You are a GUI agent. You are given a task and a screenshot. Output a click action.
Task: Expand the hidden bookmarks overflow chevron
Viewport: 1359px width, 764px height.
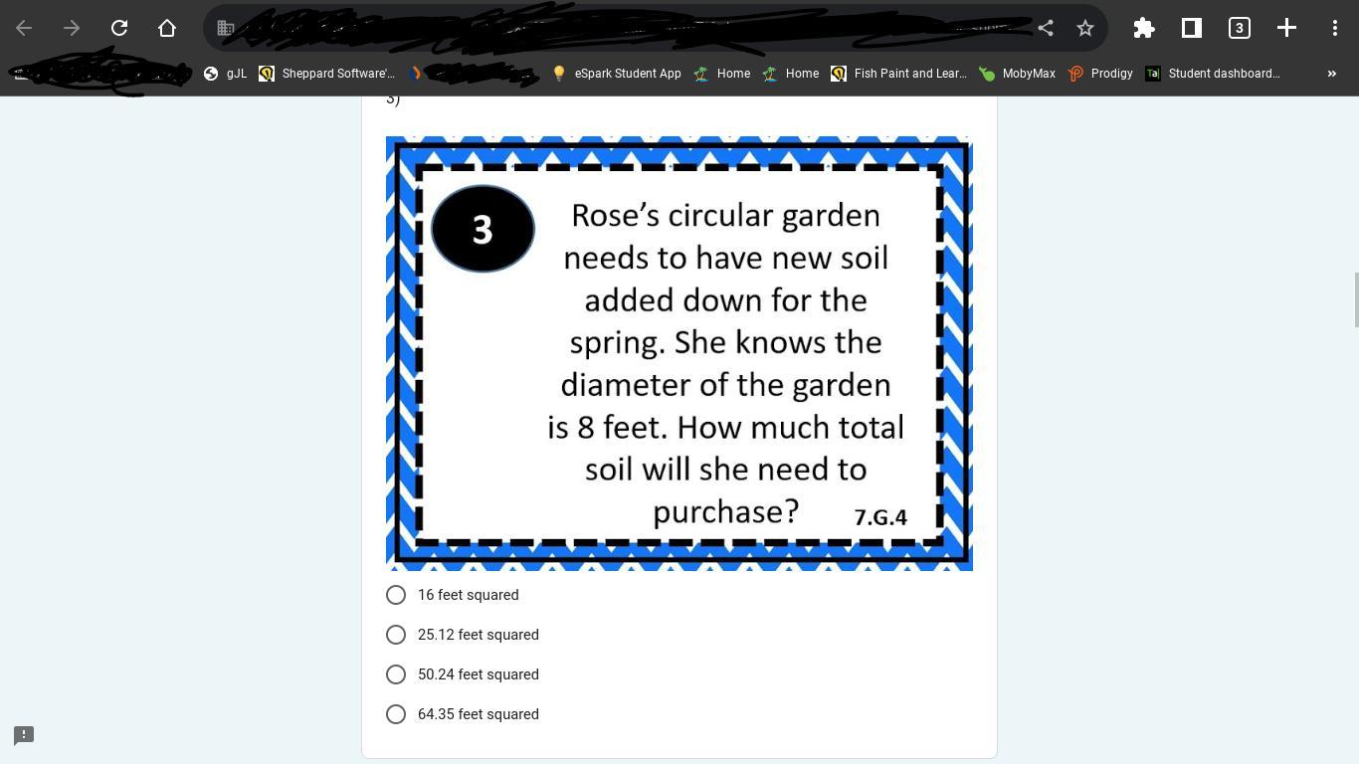click(1331, 74)
